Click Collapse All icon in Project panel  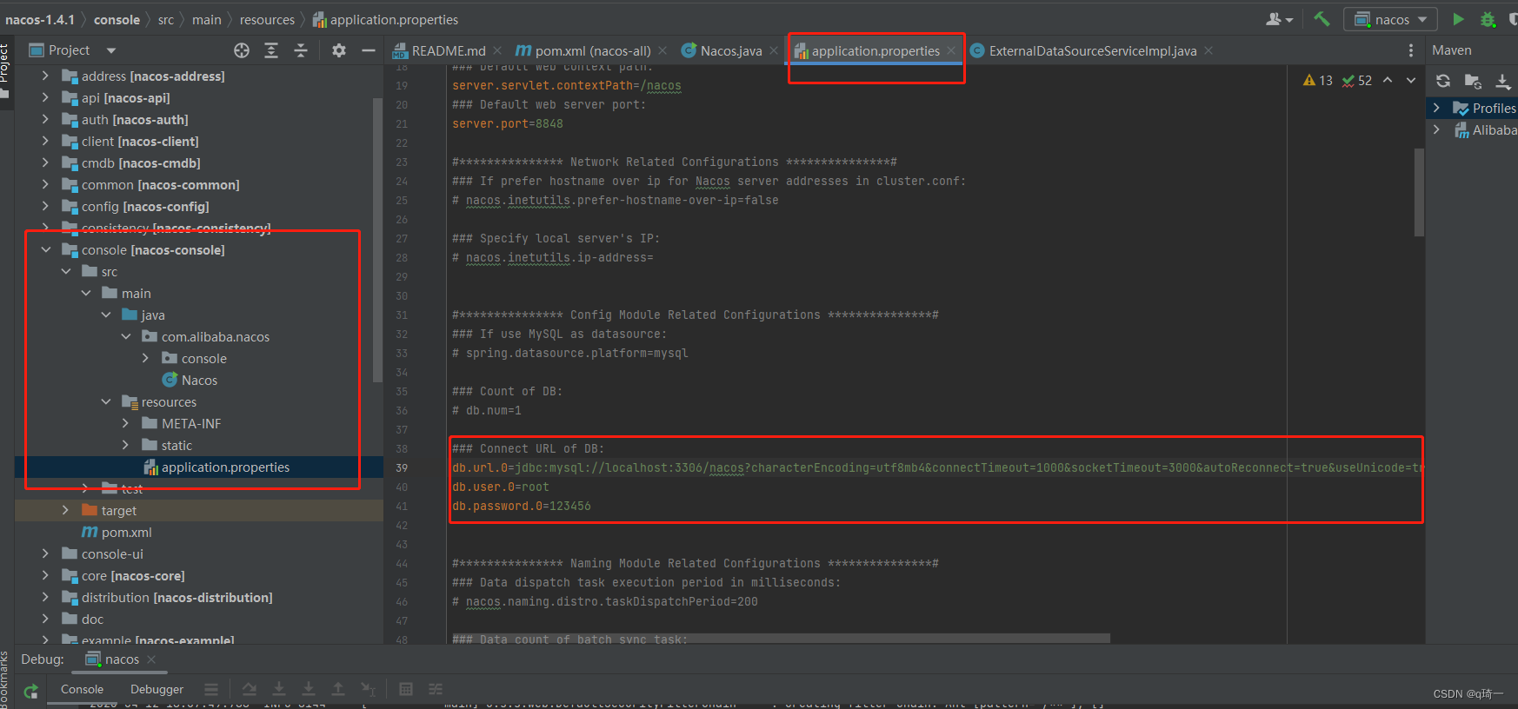[x=301, y=50]
